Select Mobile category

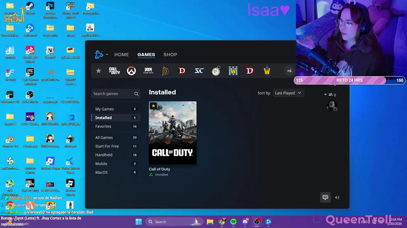pos(115,164)
